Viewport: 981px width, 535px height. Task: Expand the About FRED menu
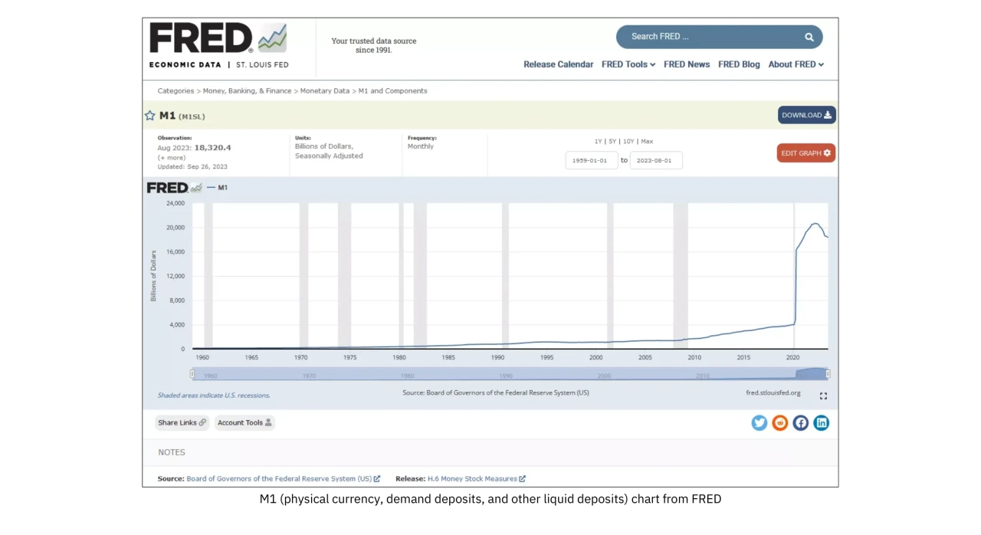coord(796,64)
